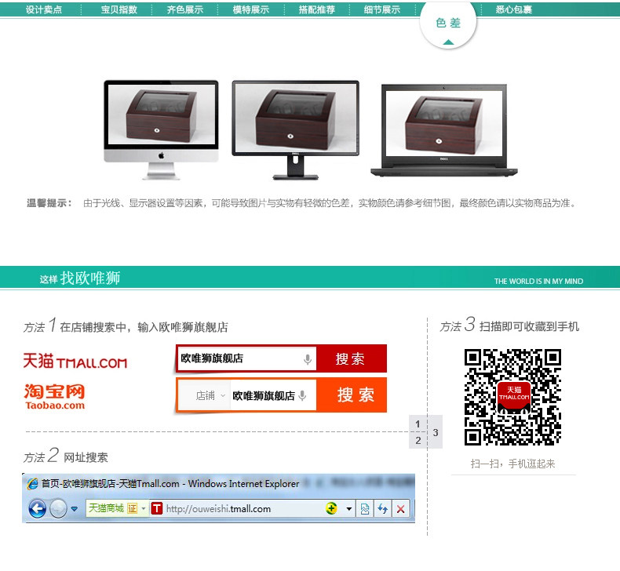Click the compatibility view page icon
620x571 pixels.
pos(365,509)
